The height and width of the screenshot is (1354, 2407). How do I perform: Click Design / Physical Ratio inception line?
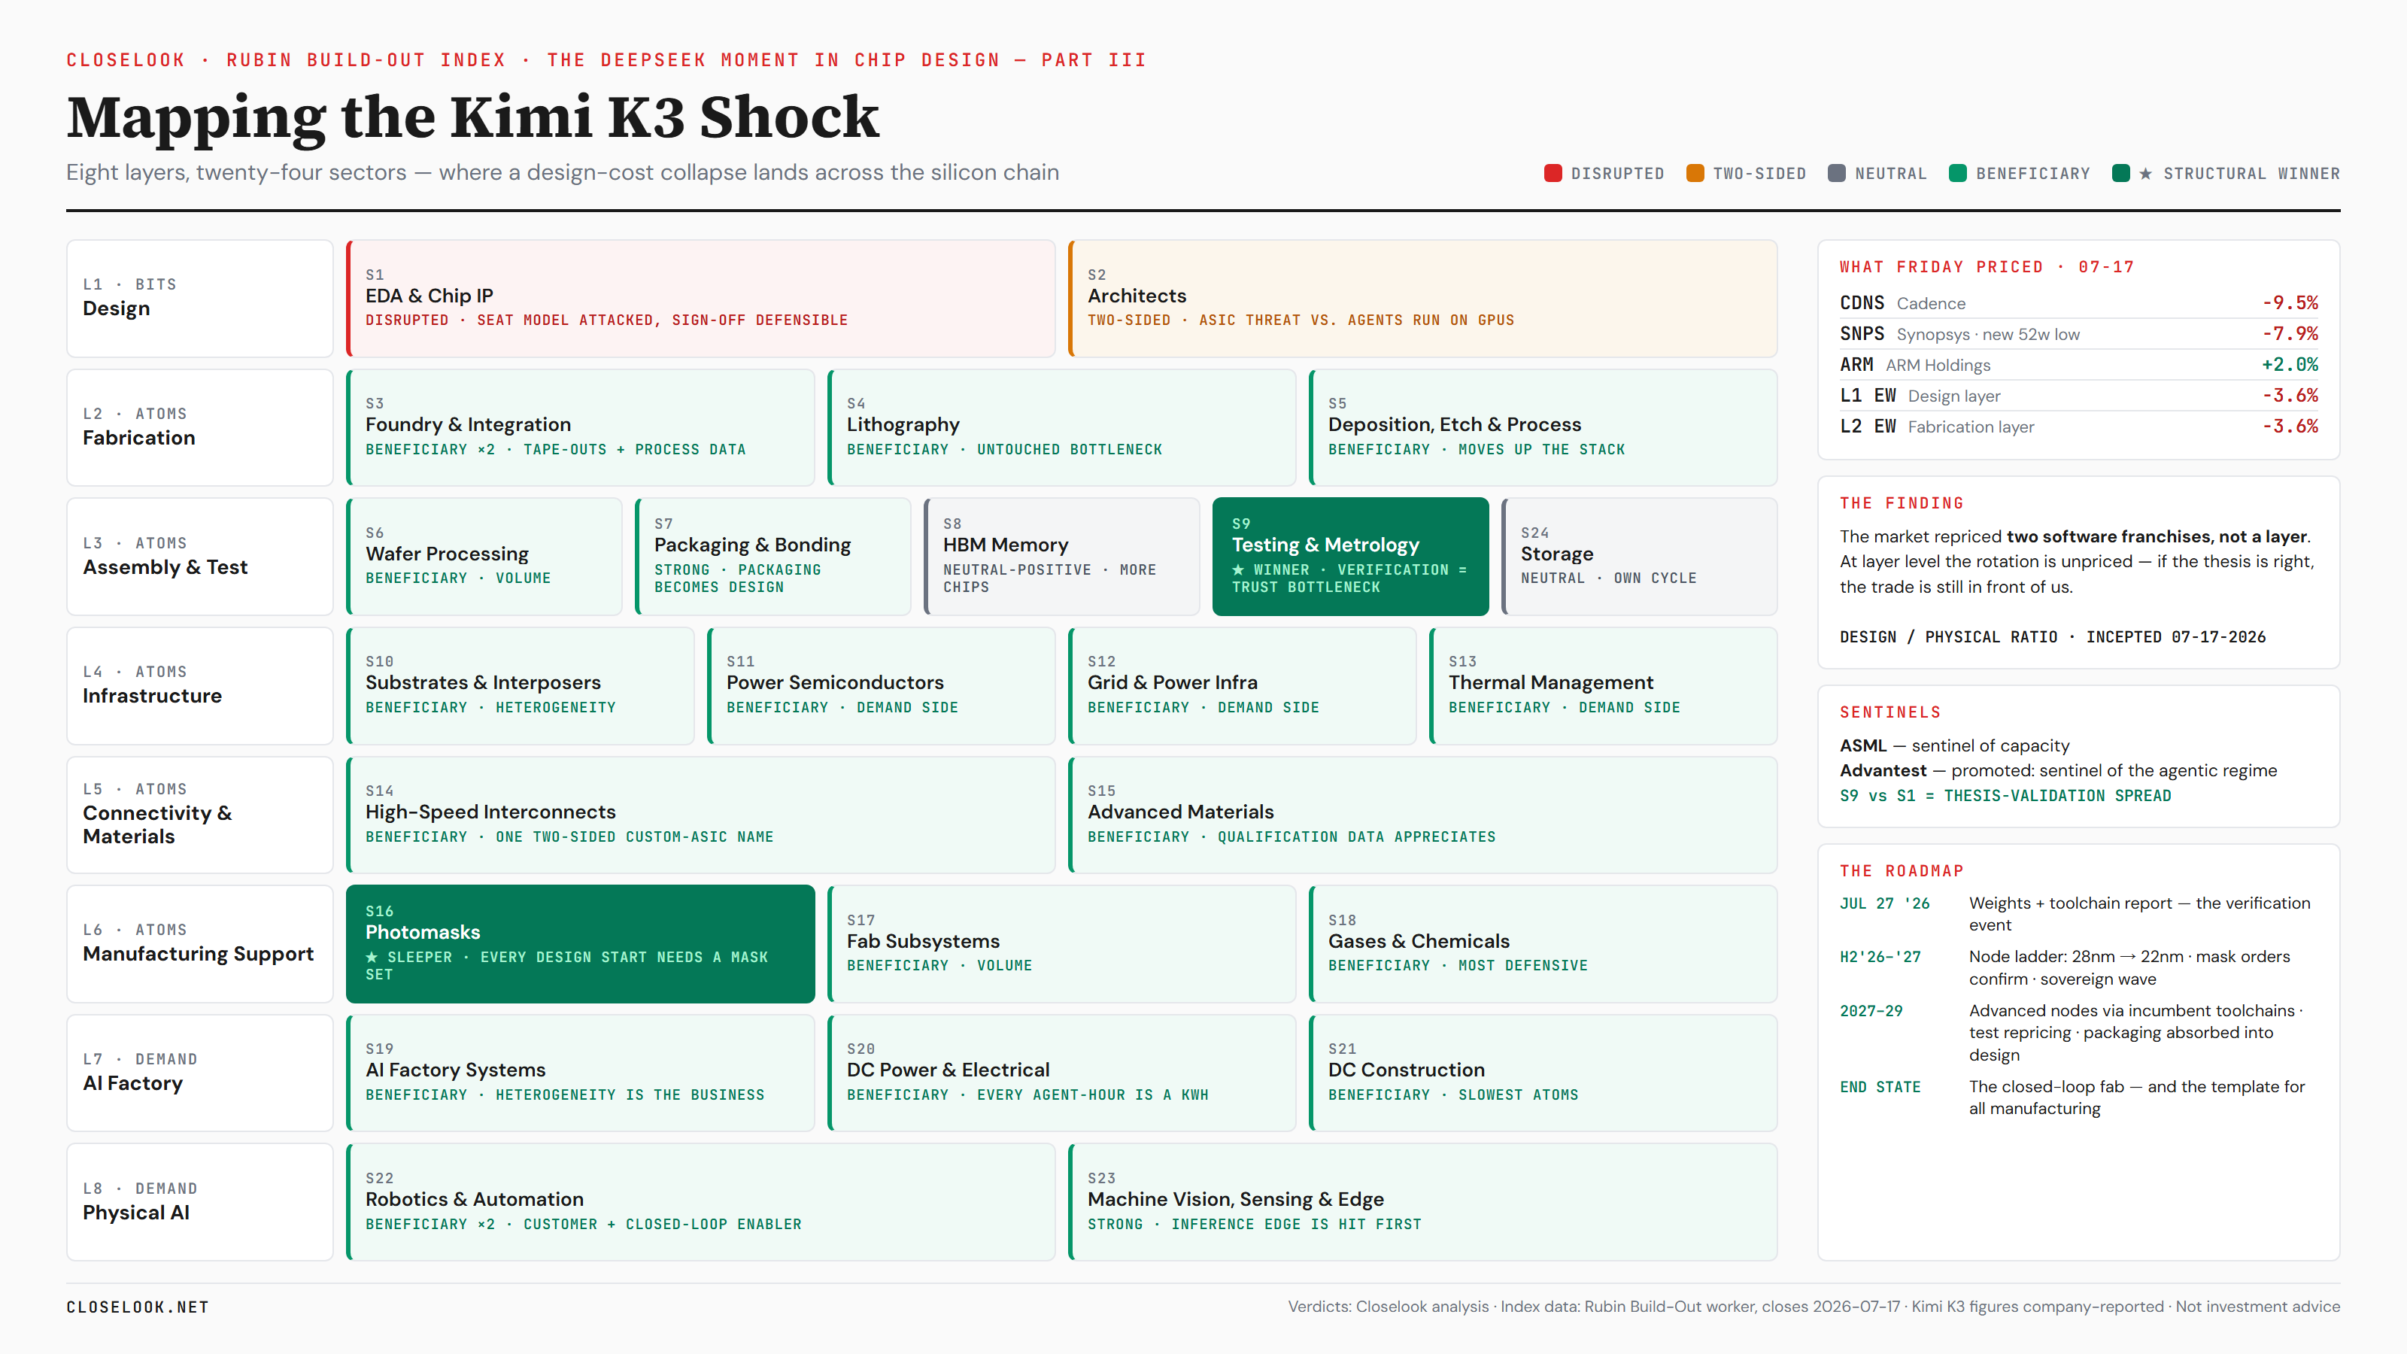2053,637
